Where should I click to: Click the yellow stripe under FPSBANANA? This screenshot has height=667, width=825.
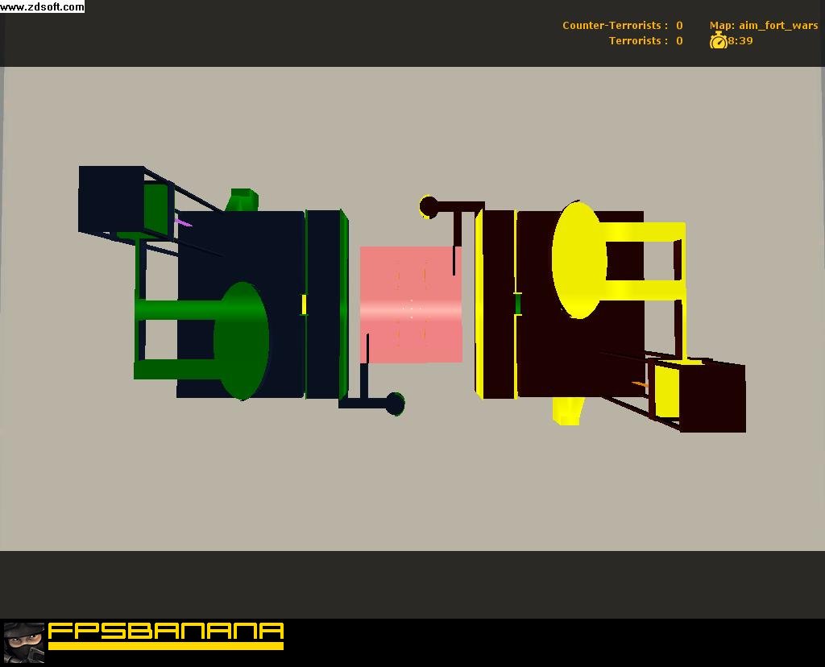point(166,645)
